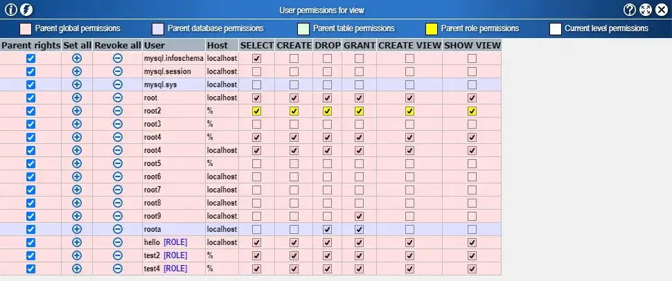
Task: Click the Host column header
Action: (x=222, y=46)
